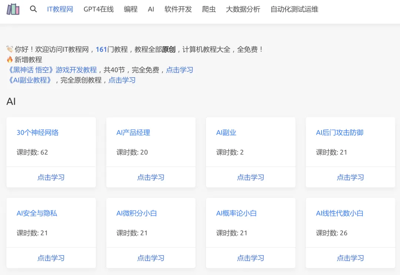This screenshot has width=400, height=275.
Task: Click 课时数: 2 in AI副业 card
Action: click(230, 152)
